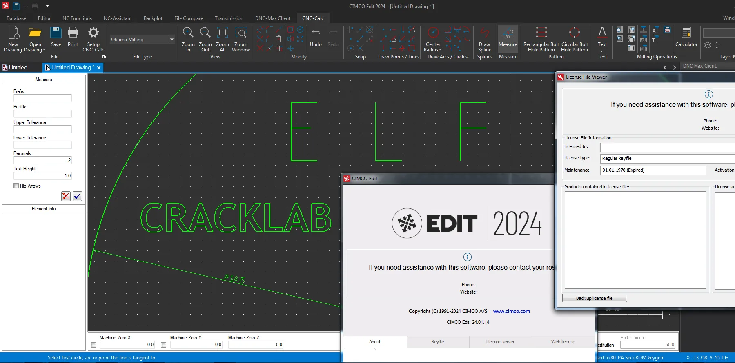
Task: Open the Backplot ribbon tab
Action: point(153,18)
